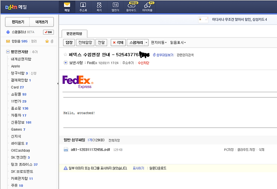The width and height of the screenshot is (277, 189).
Task: Collapse the left sidebar with the splitter arrow
Action: [58, 83]
